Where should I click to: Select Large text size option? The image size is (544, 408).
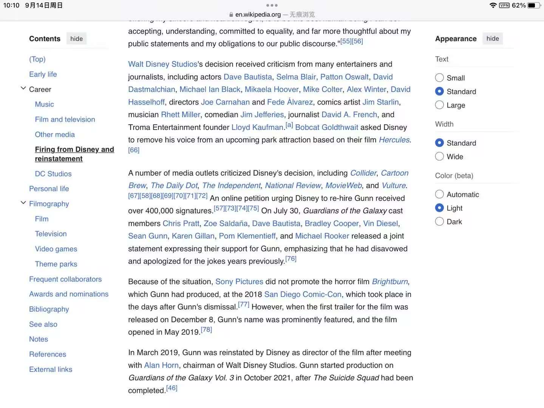click(x=439, y=105)
